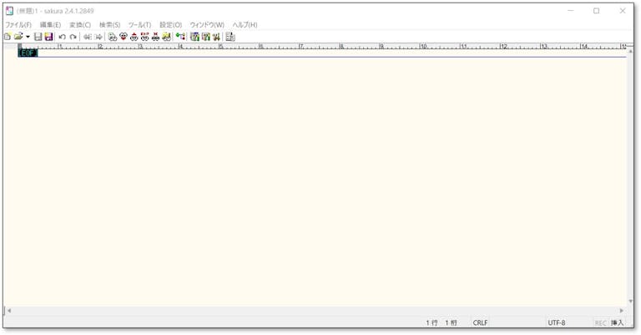Find the previous match toolbar icon
This screenshot has height=335, width=641.
pos(134,37)
